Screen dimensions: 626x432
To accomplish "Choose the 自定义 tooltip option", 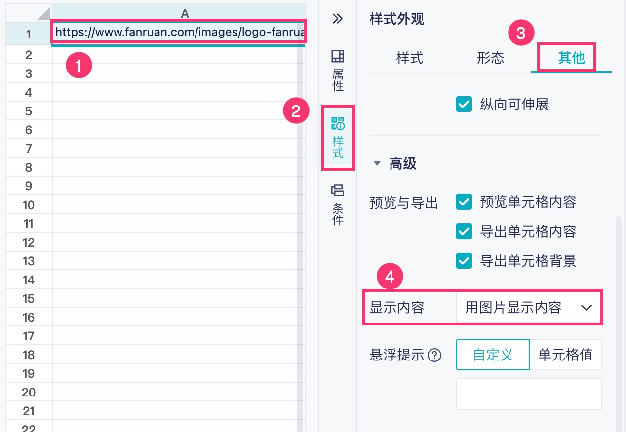I will (493, 355).
